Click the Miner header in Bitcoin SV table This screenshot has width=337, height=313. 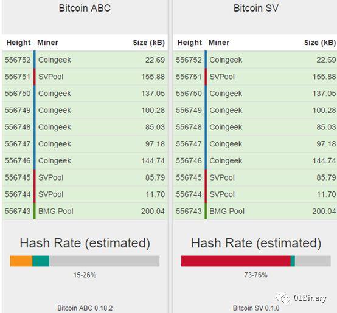tap(219, 43)
